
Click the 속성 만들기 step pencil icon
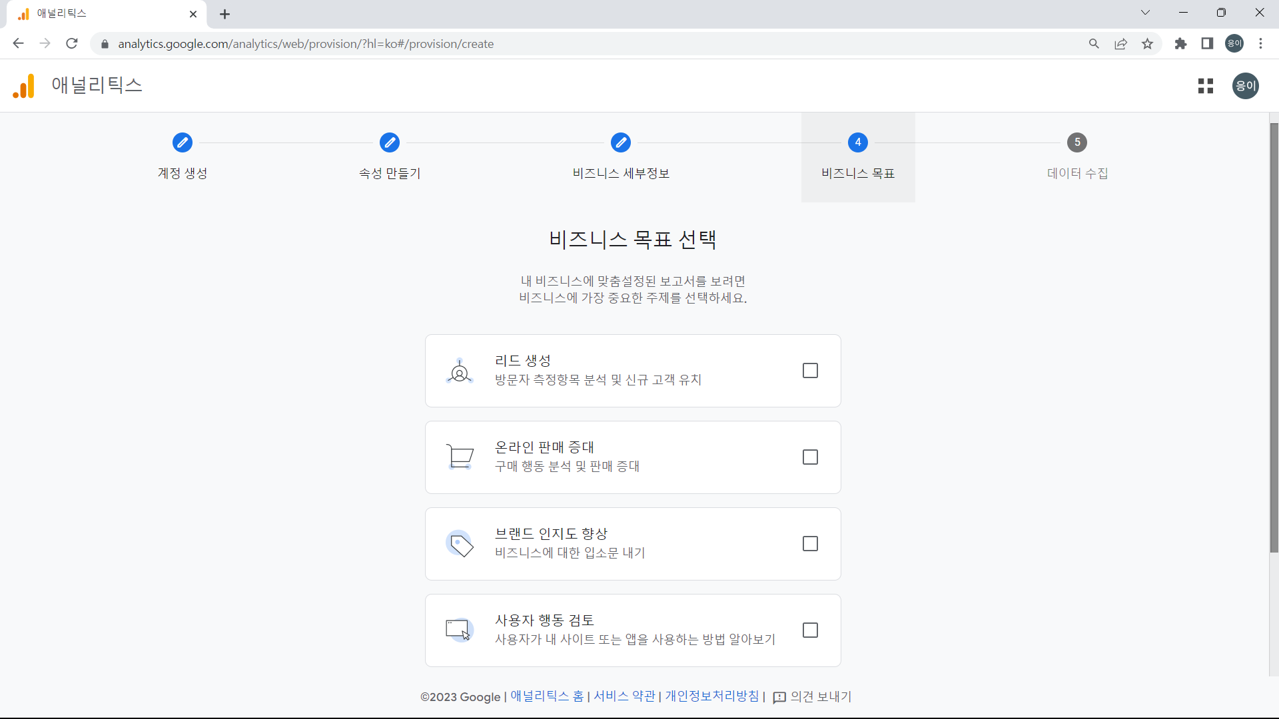pos(390,142)
